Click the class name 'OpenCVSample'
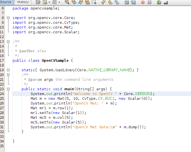 (x=55, y=61)
